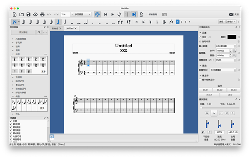Open the feedback mail icon
250x158 pixels.
[x=231, y=15]
